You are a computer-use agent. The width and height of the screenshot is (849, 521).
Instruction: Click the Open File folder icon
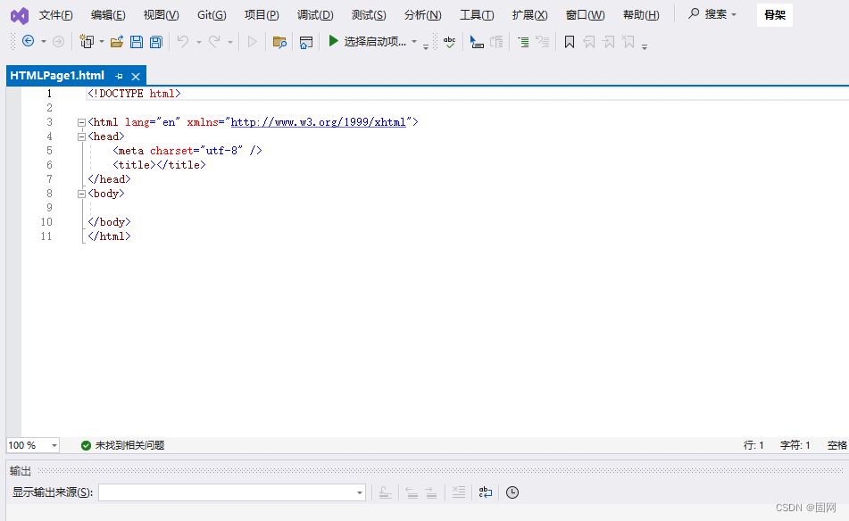coord(118,41)
